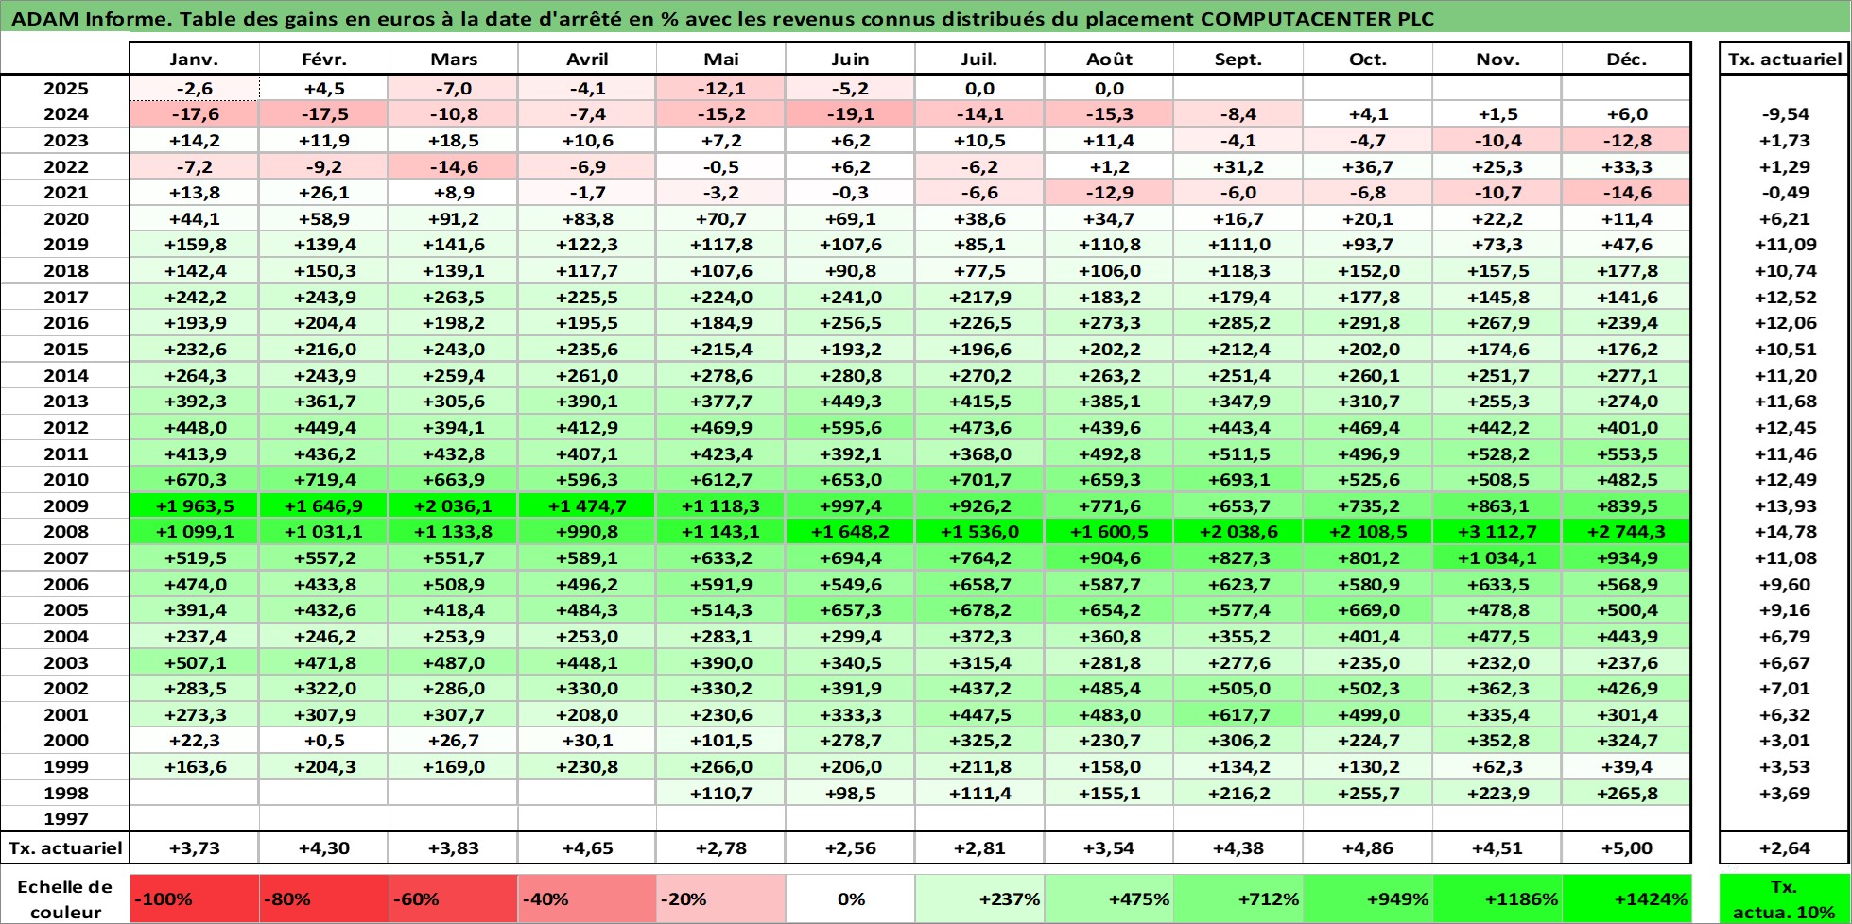Click the +36,7 cell in 2022
This screenshot has width=1852, height=924.
[x=1368, y=167]
